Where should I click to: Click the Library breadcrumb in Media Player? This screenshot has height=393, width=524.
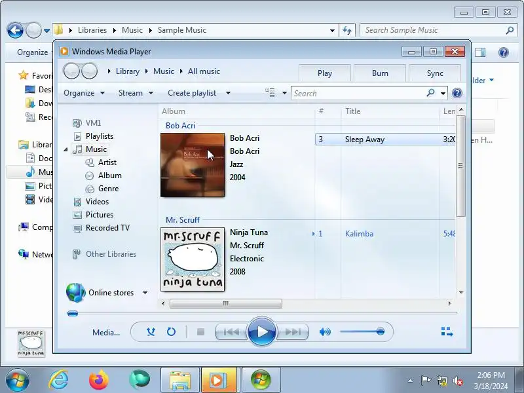128,71
